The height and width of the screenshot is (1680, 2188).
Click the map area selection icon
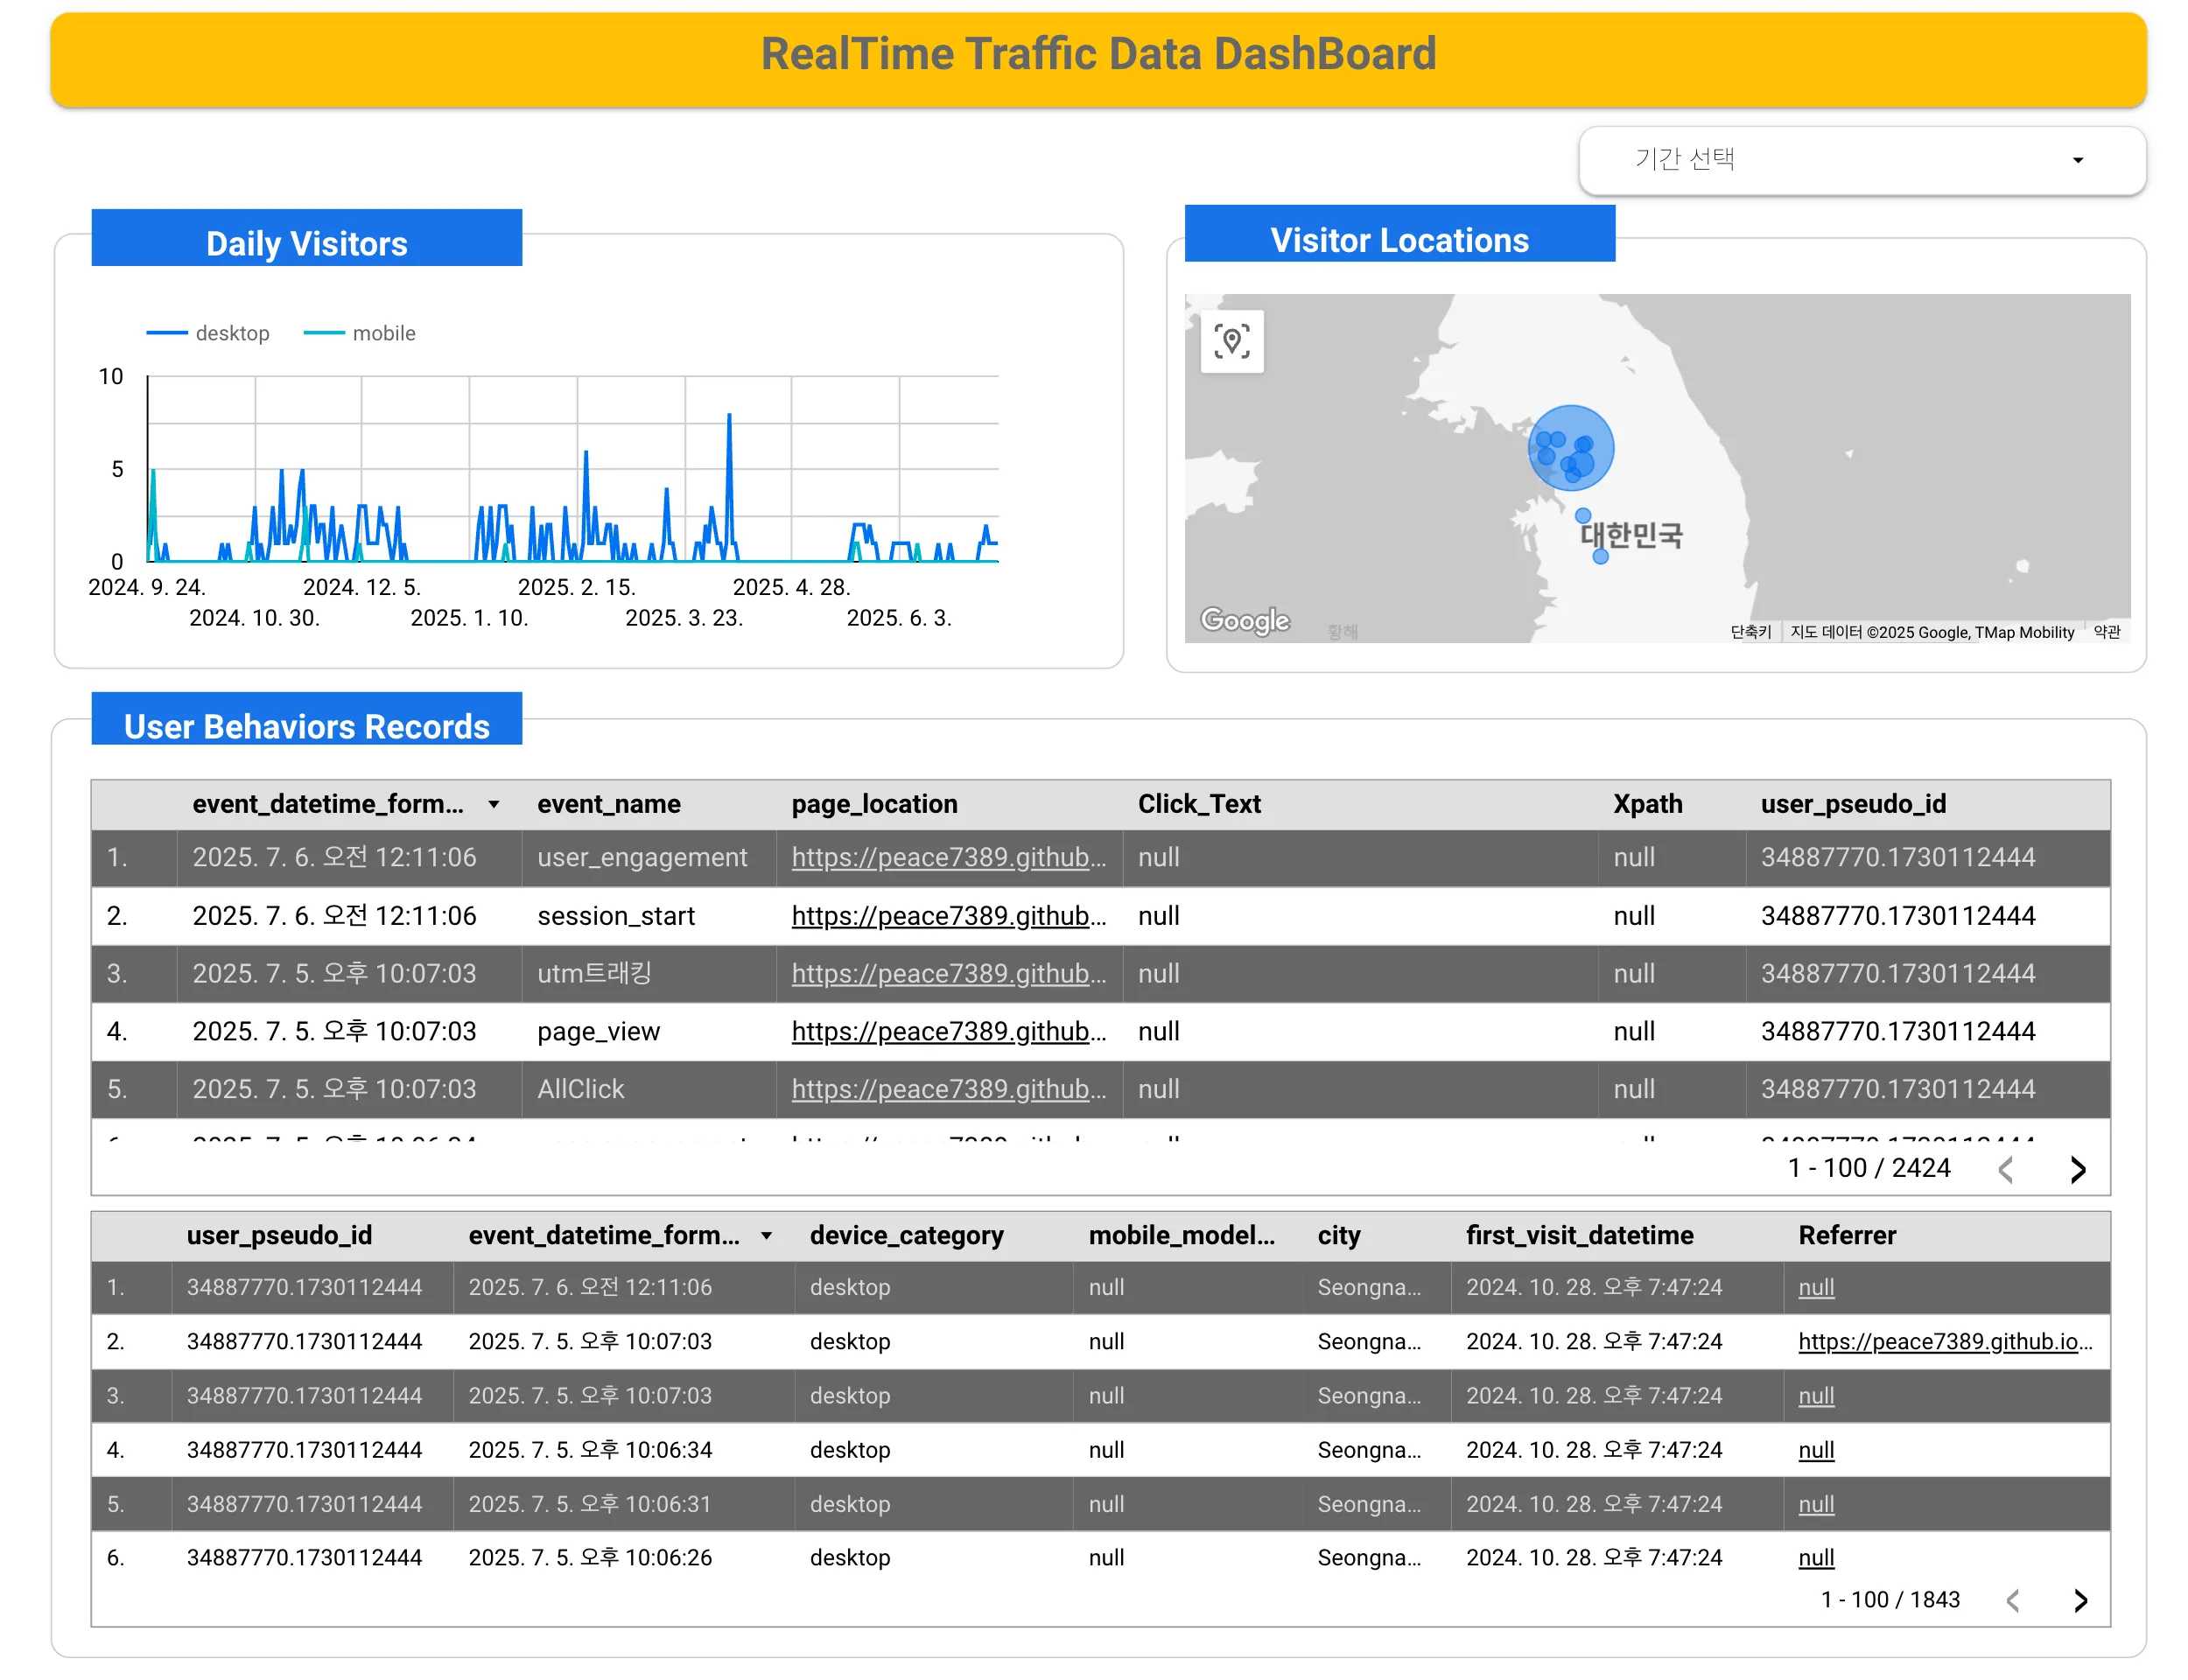1231,341
